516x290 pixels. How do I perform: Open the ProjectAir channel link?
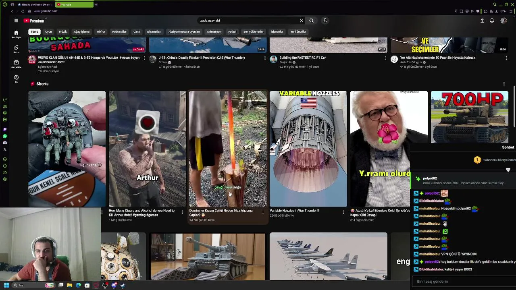(285, 62)
